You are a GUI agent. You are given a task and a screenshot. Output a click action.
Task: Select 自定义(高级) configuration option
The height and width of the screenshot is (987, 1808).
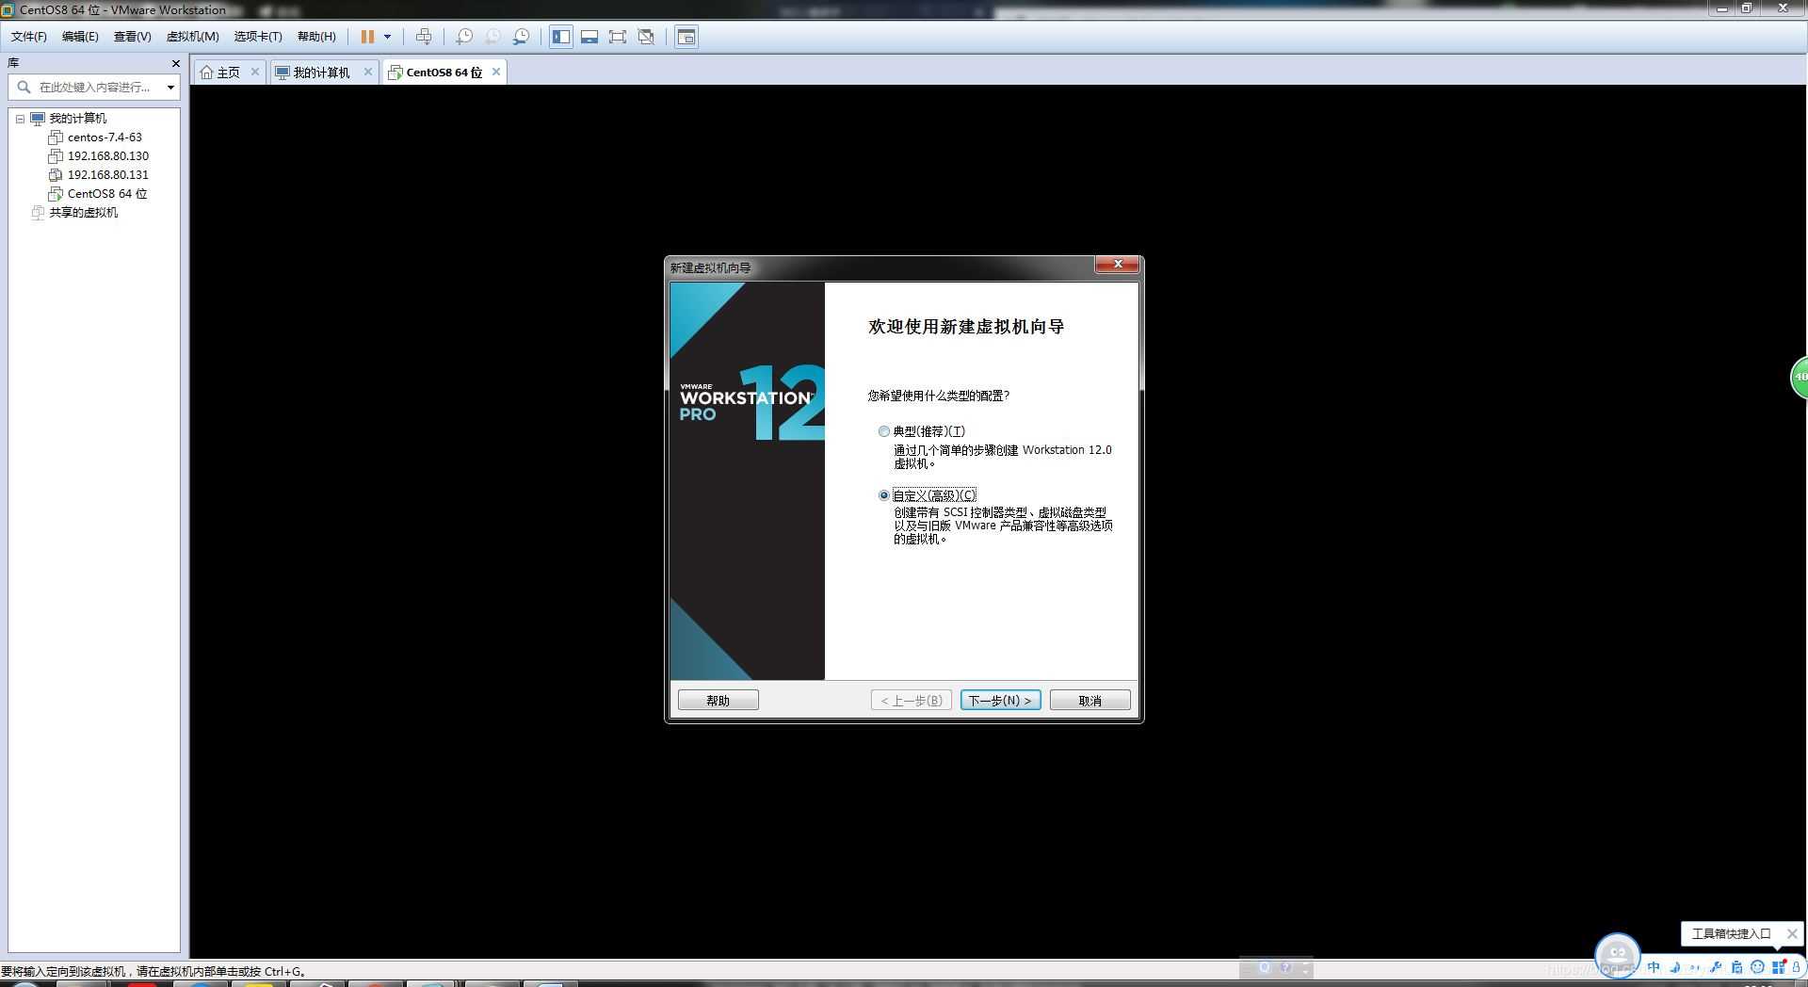click(x=884, y=494)
